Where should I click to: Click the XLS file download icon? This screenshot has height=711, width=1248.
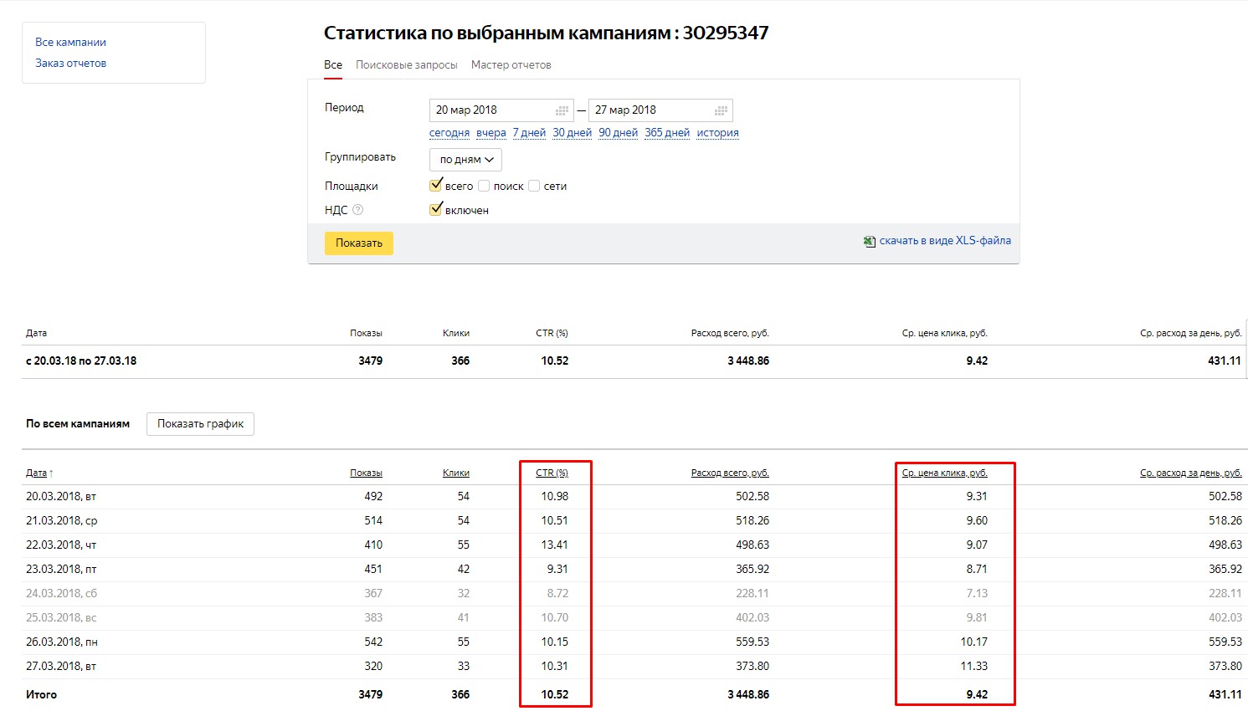click(870, 242)
